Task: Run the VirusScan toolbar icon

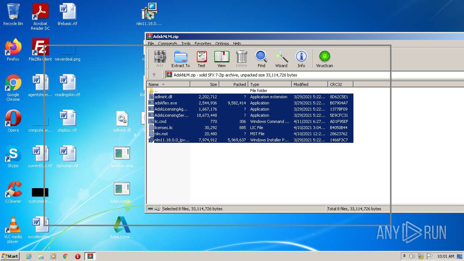Action: tap(324, 59)
